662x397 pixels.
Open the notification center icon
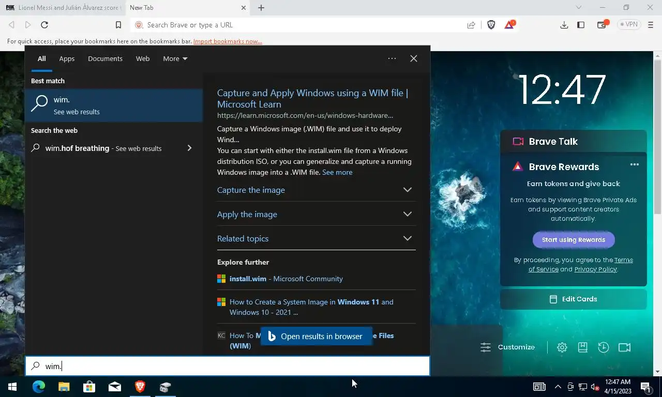pyautogui.click(x=645, y=387)
